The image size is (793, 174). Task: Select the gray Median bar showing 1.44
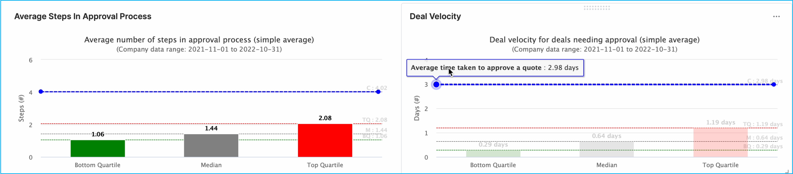(x=211, y=145)
